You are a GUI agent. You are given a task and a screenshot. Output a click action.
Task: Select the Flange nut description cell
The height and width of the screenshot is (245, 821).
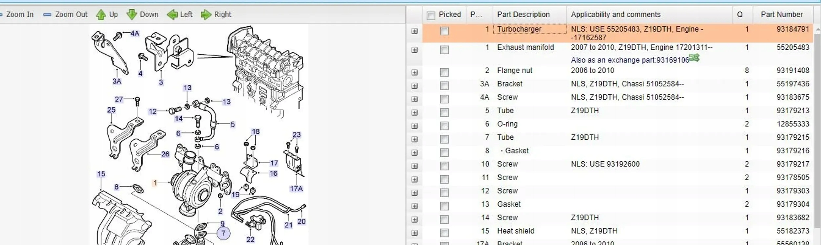[x=515, y=71]
